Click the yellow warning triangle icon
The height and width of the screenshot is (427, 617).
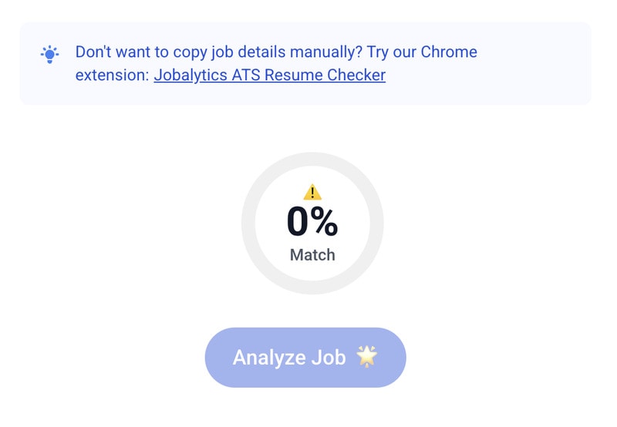coord(312,192)
